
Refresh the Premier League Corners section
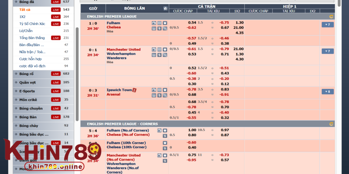(x=331, y=124)
